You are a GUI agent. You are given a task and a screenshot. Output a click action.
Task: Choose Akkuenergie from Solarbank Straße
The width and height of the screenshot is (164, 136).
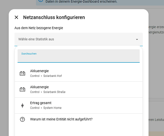78,89
